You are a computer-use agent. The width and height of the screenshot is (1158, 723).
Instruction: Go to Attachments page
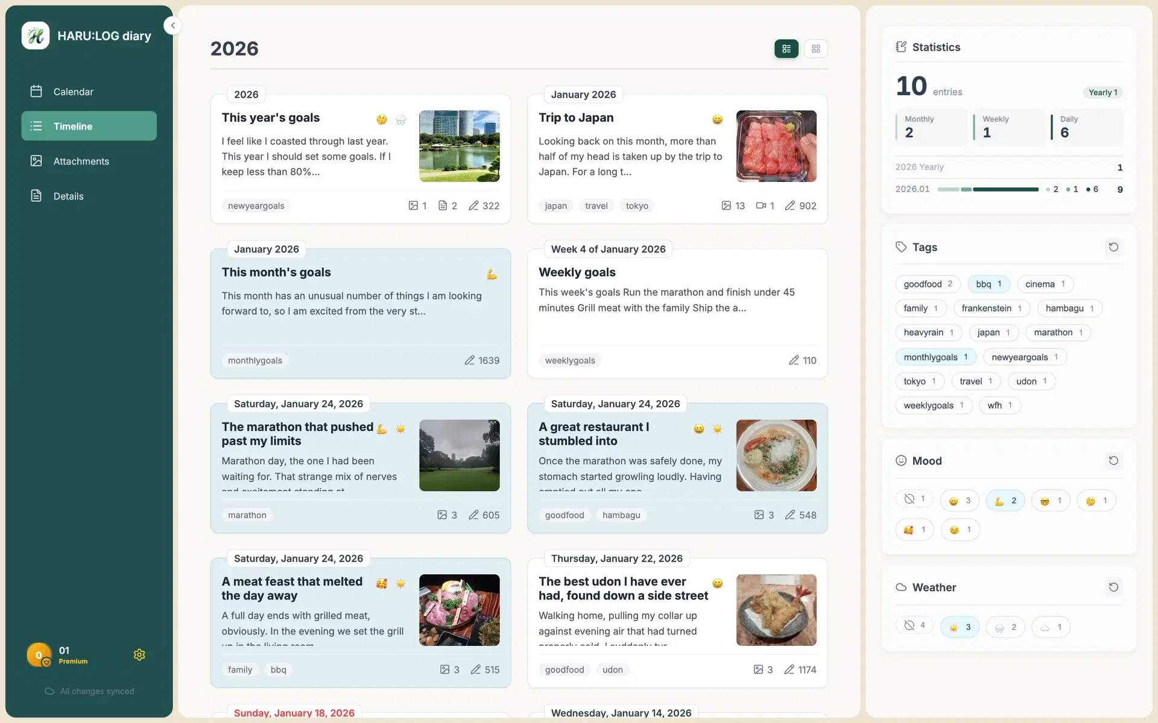click(89, 161)
